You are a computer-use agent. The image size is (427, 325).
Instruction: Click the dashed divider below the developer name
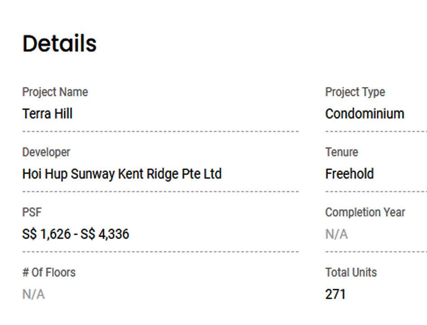(x=160, y=191)
